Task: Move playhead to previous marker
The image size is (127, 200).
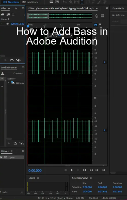Action: coord(85,170)
